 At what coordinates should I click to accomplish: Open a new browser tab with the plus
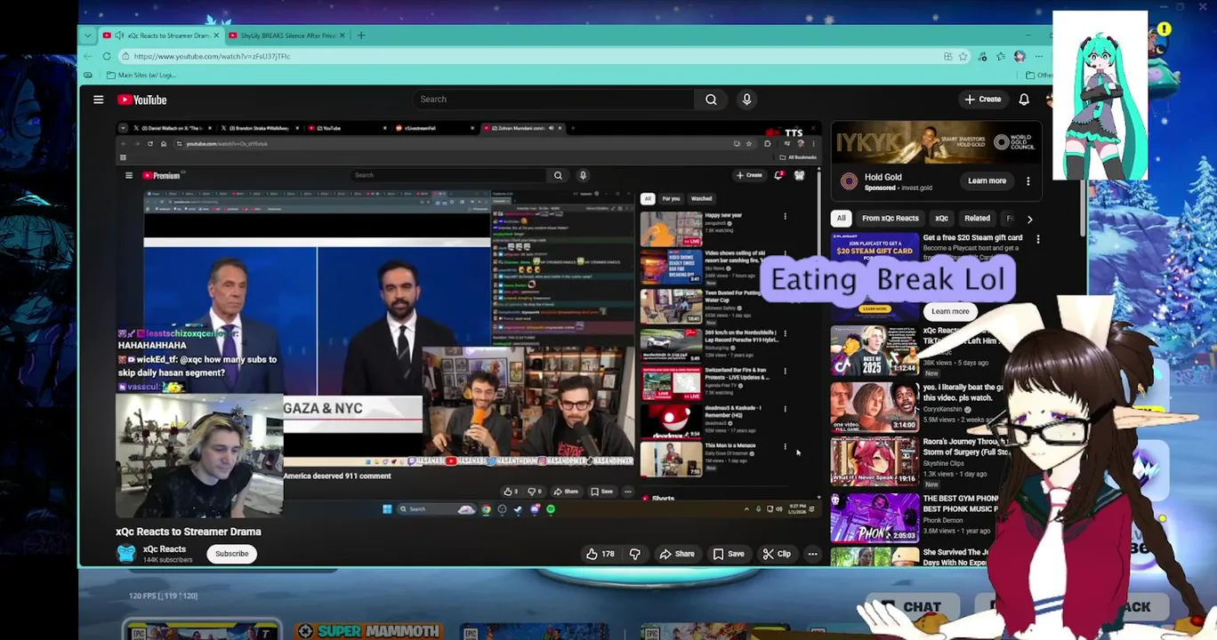coord(361,36)
